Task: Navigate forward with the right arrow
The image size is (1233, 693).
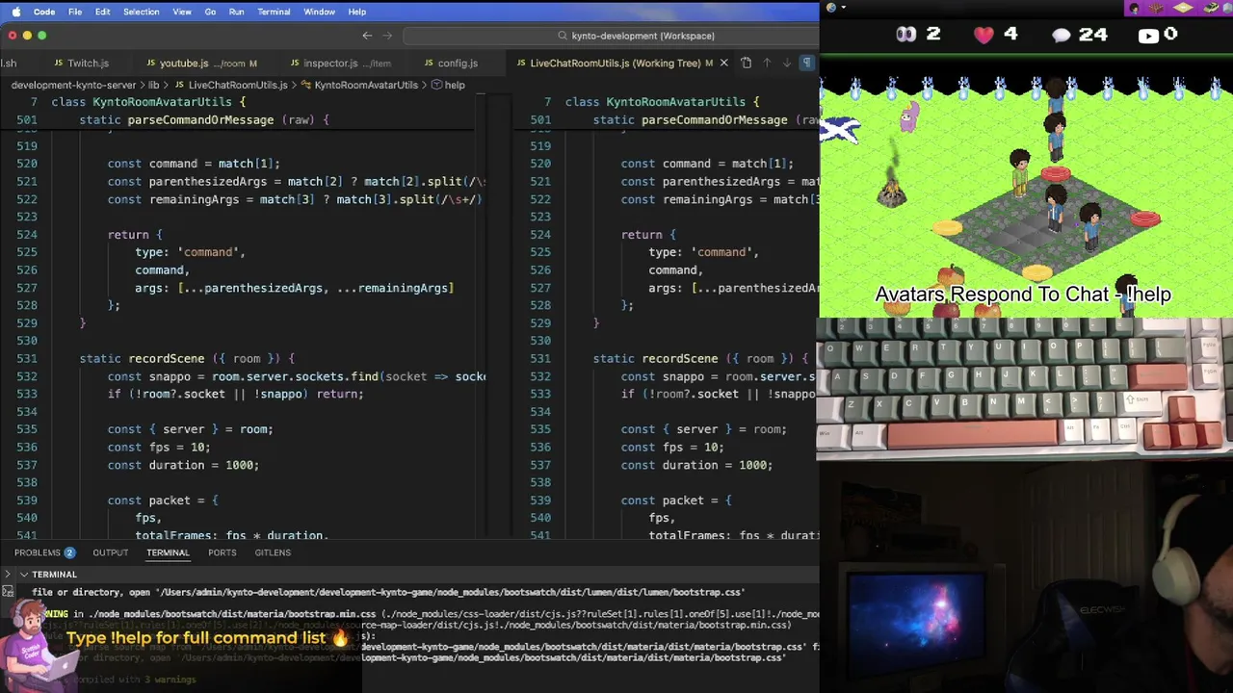Action: pyautogui.click(x=388, y=36)
